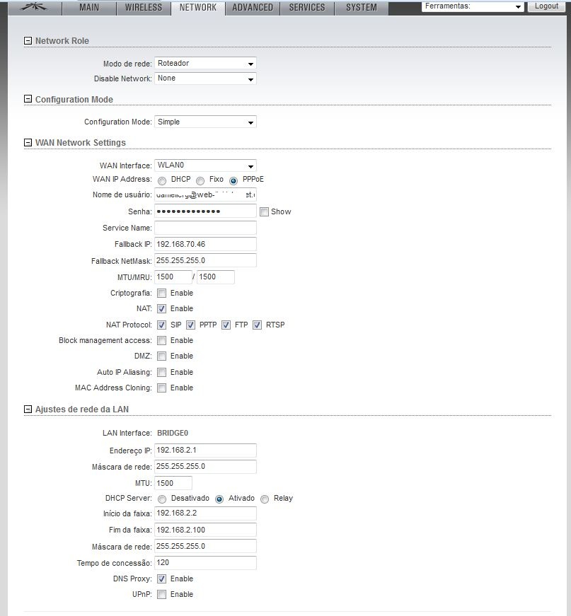Viewport: 571px width, 616px height.
Task: Collapse the Ajustes de rede da LAN section
Action: [28, 409]
